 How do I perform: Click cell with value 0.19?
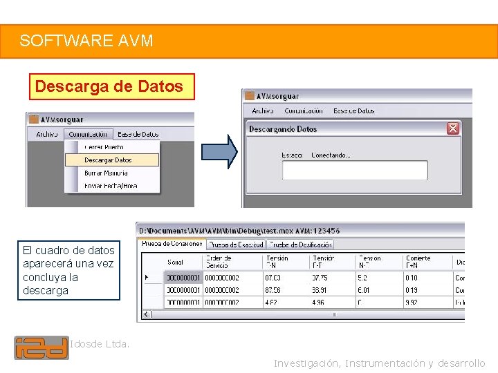[x=427, y=290]
